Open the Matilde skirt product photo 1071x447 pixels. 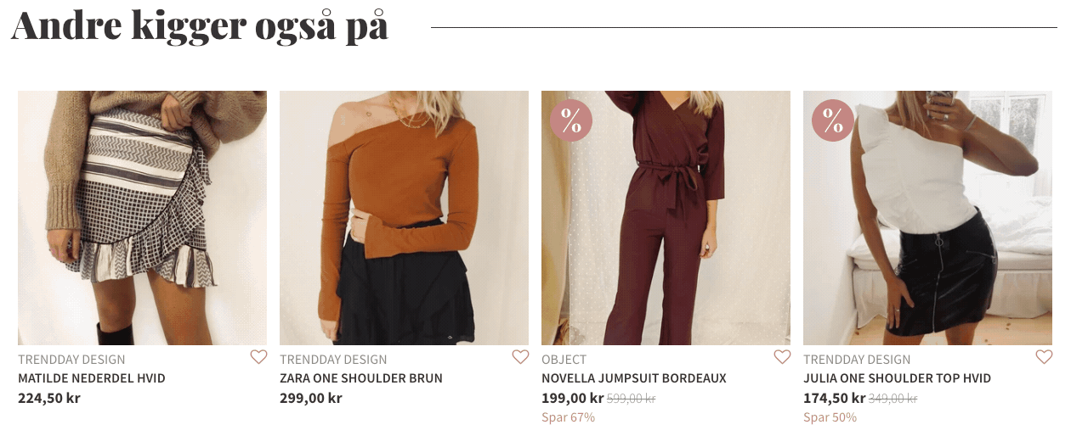(142, 218)
